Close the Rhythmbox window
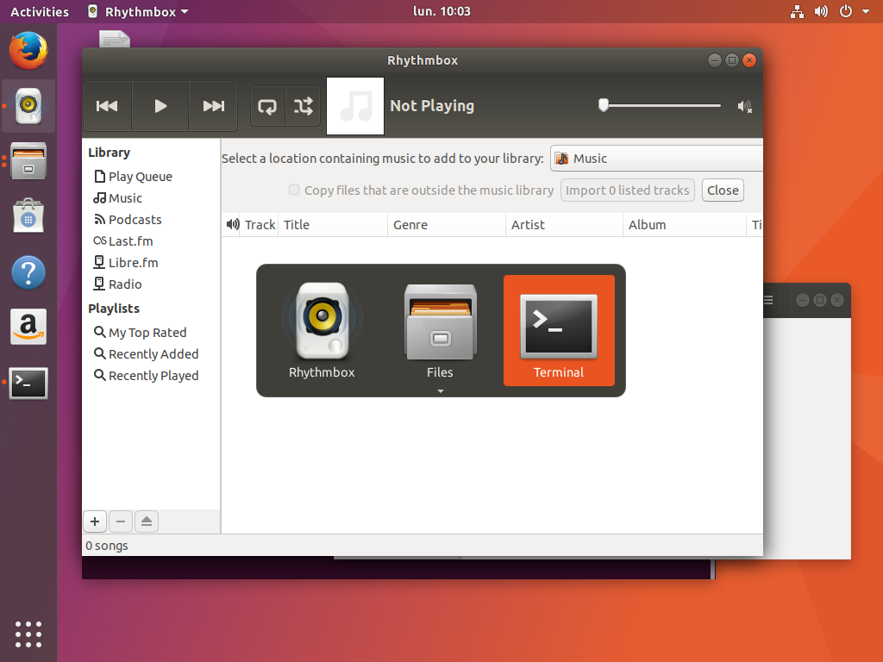 (749, 60)
